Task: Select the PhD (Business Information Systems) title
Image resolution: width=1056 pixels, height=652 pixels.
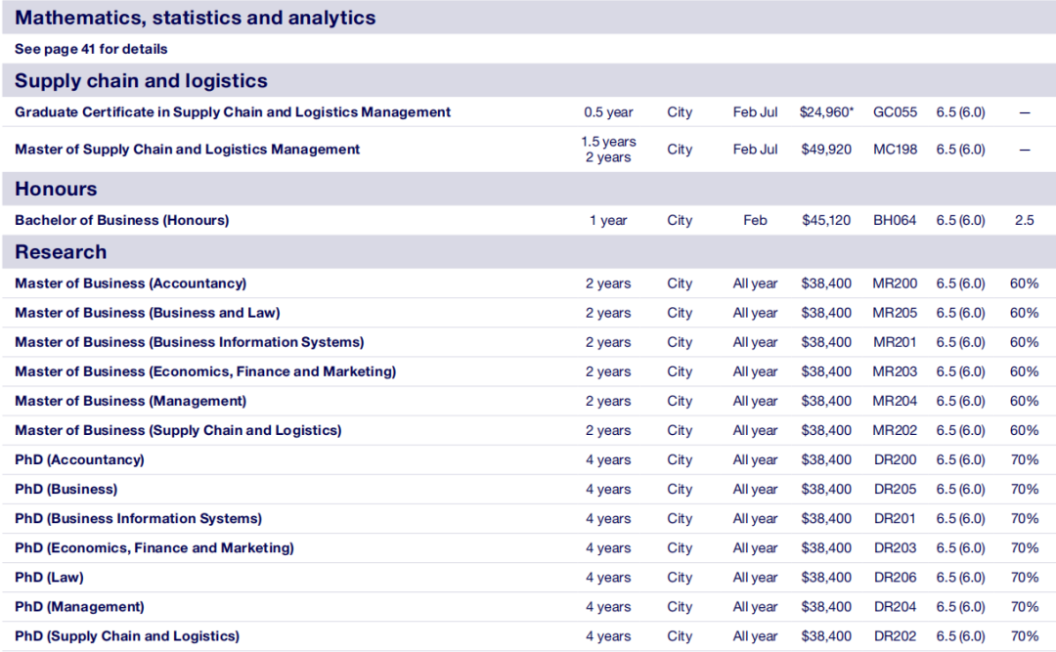Action: 138,519
